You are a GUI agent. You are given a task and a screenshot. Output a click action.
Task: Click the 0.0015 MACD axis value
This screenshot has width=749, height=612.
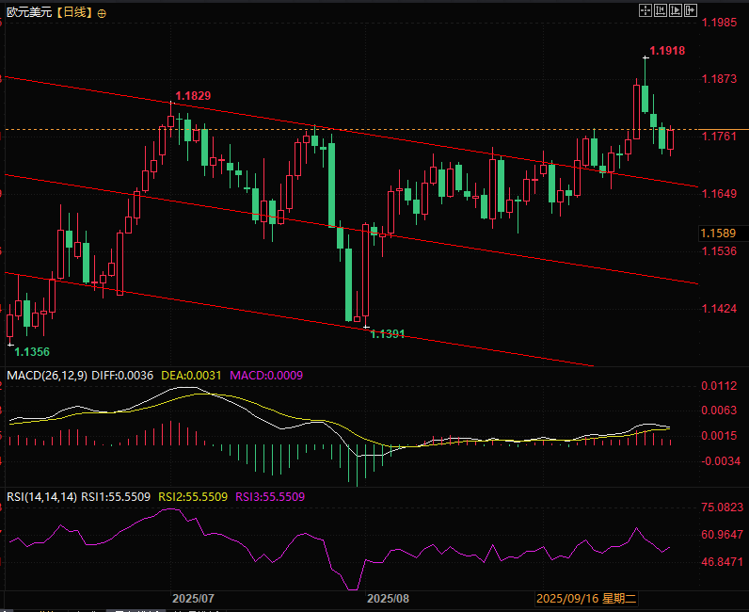pyautogui.click(x=719, y=436)
